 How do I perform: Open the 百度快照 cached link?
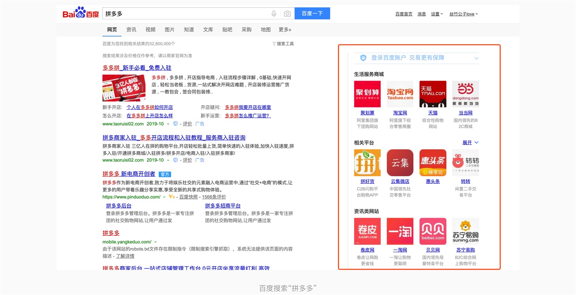coord(189,197)
